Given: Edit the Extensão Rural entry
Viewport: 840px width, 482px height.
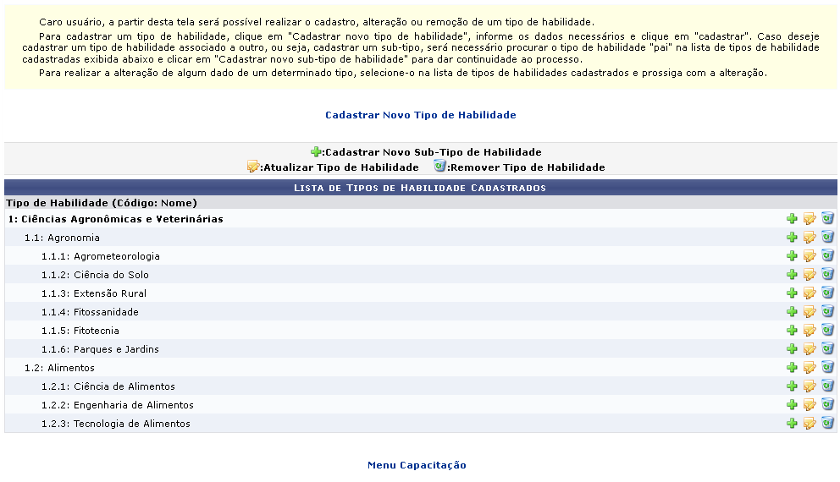Looking at the screenshot, I should click(810, 293).
